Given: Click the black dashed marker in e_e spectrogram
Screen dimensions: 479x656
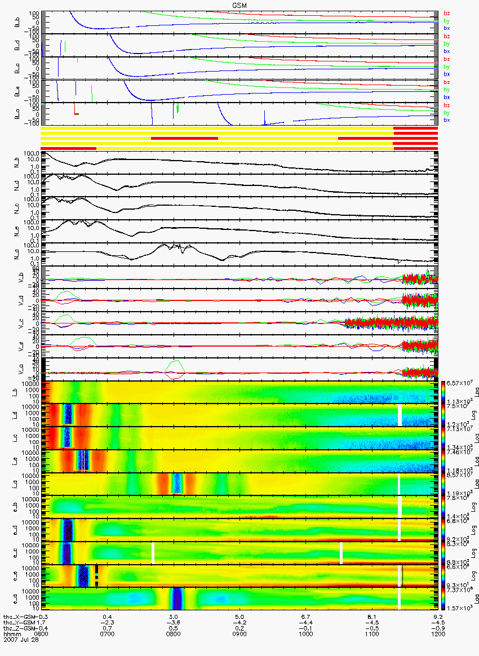Looking at the screenshot, I should (x=96, y=575).
